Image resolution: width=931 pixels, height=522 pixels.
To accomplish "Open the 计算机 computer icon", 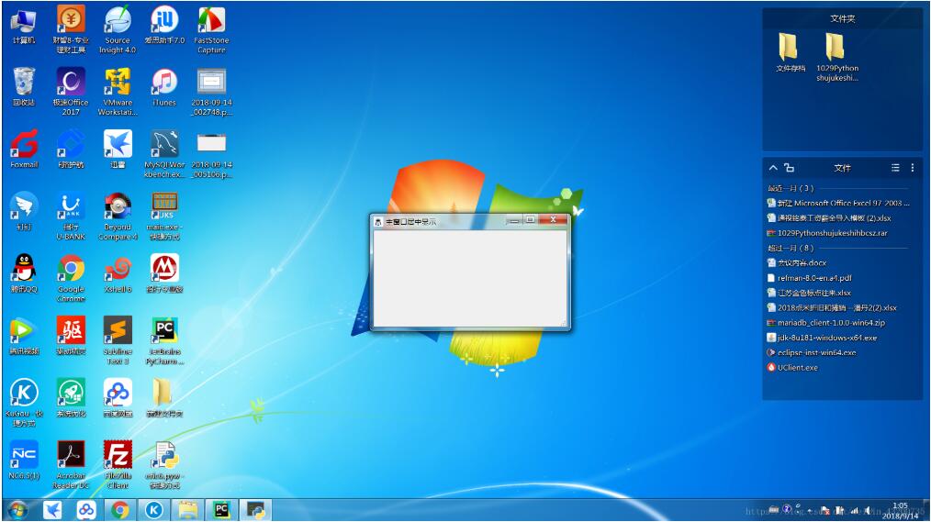I will point(24,25).
